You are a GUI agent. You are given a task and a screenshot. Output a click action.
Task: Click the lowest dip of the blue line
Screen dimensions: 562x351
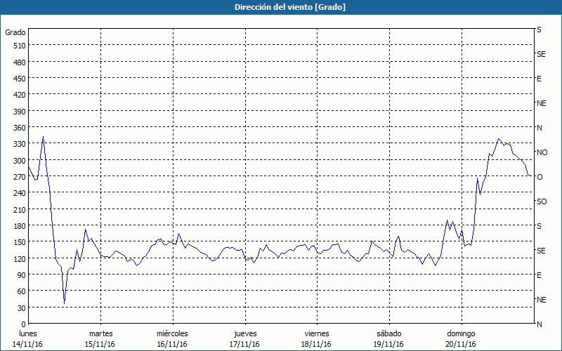pos(64,303)
